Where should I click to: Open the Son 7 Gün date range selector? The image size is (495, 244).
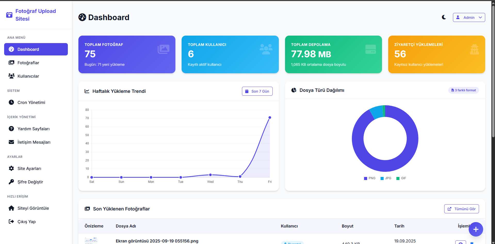pyautogui.click(x=257, y=91)
